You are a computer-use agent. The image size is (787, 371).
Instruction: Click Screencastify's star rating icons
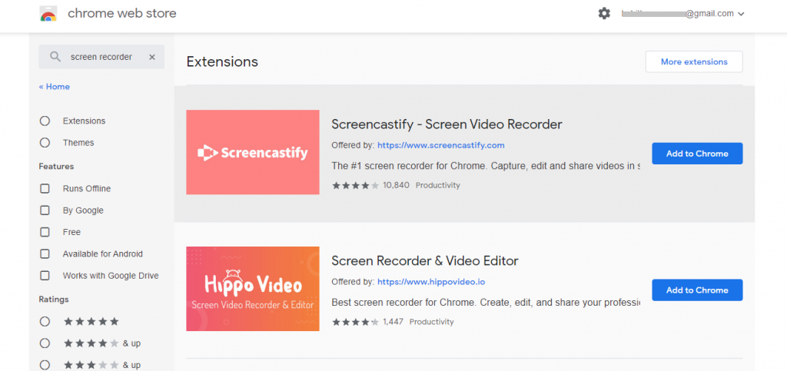point(355,186)
